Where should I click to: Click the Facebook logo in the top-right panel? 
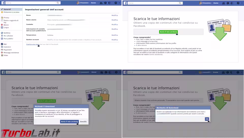125,3
